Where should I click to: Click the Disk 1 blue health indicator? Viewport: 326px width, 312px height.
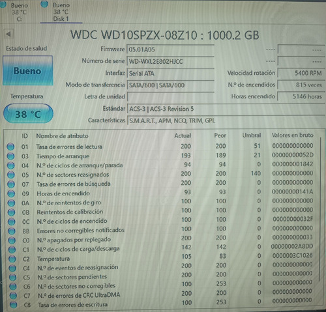pyautogui.click(x=44, y=4)
